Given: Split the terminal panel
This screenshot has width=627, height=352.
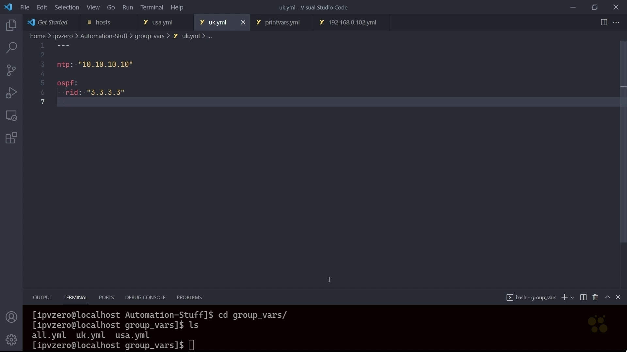Looking at the screenshot, I should click(584, 297).
